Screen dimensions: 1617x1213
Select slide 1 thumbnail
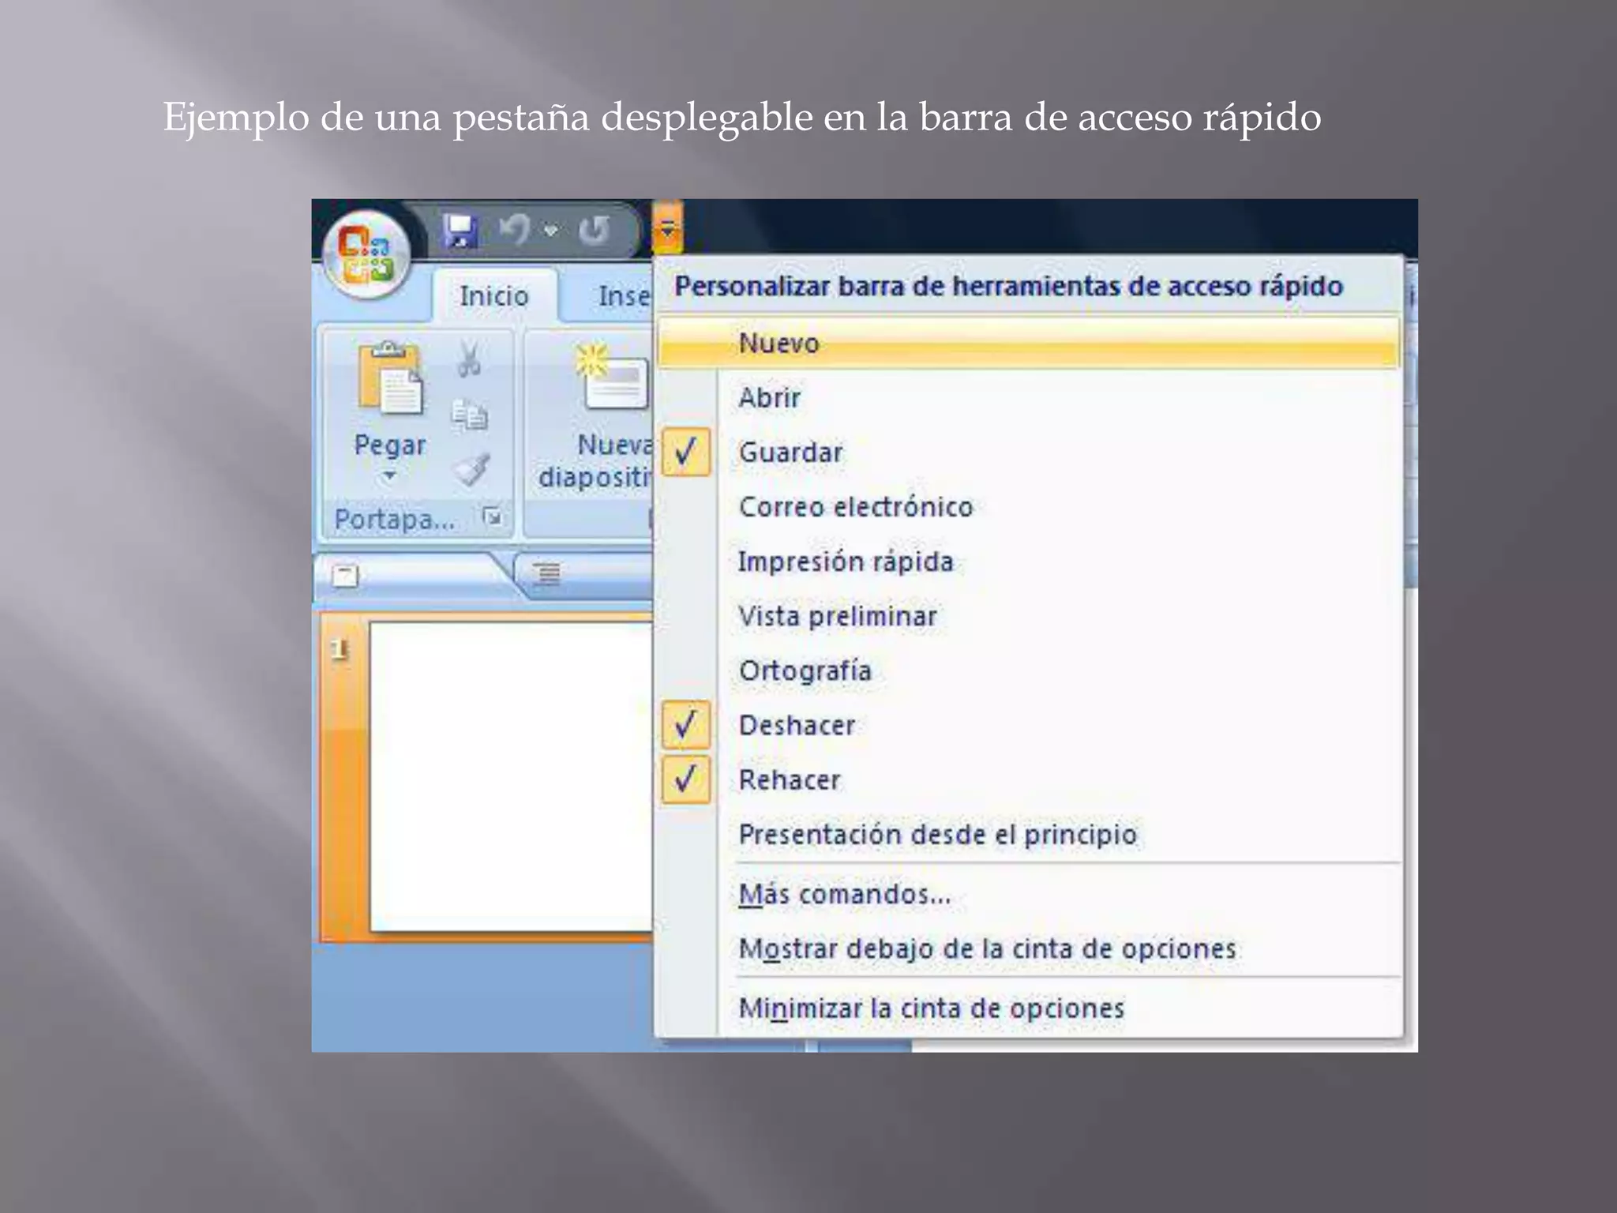[510, 774]
